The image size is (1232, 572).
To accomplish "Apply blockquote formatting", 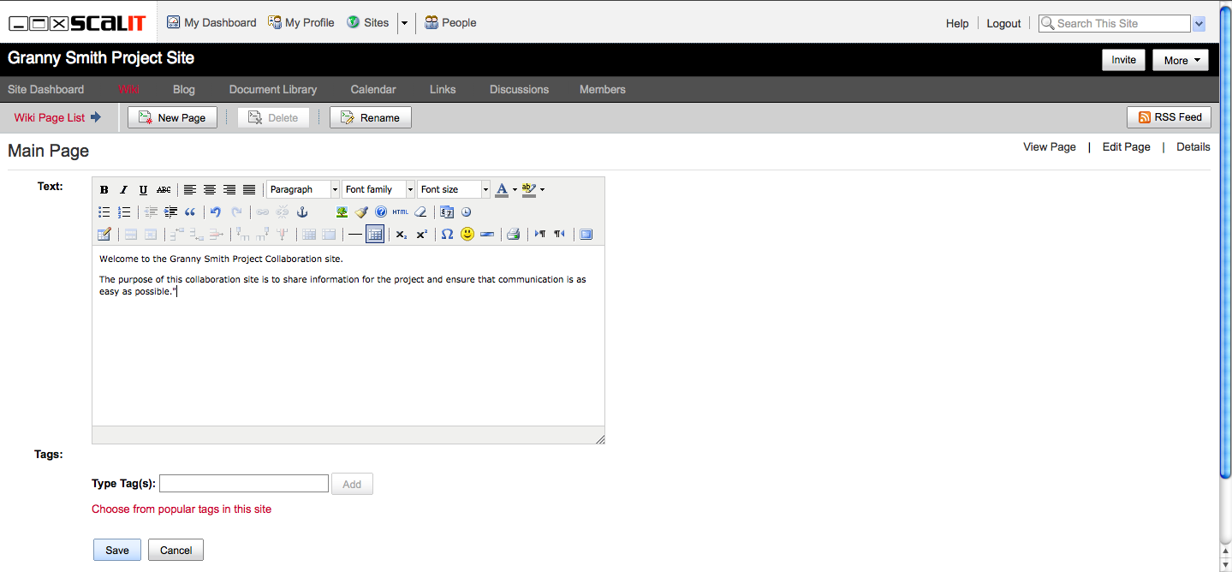I will 190,212.
